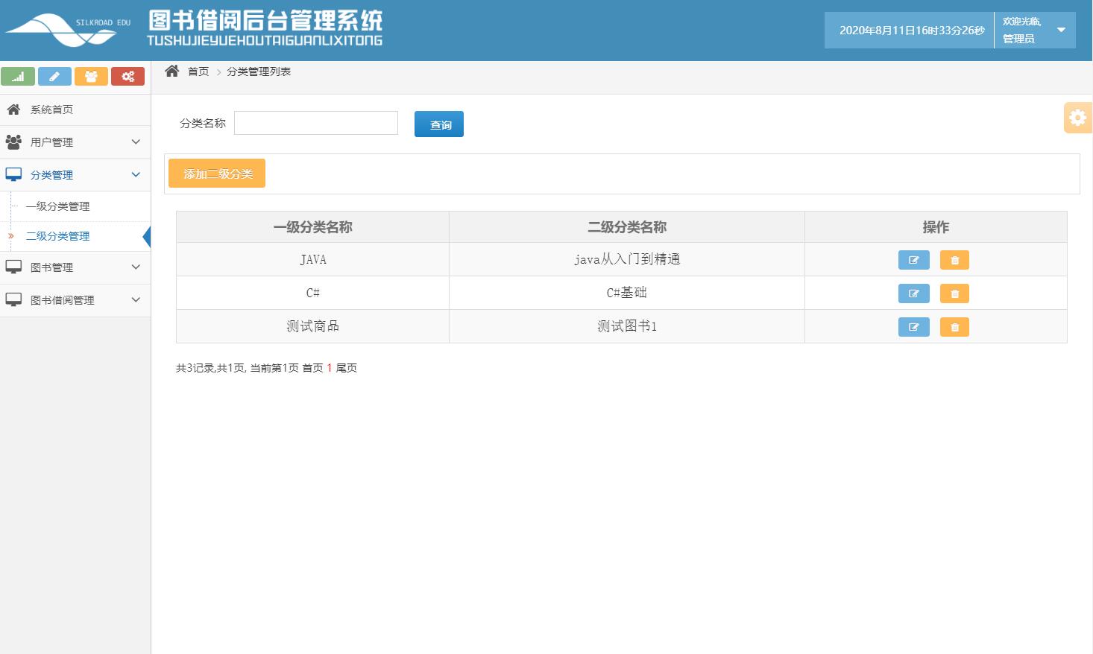Click the home icon in the breadcrumb

[x=172, y=72]
